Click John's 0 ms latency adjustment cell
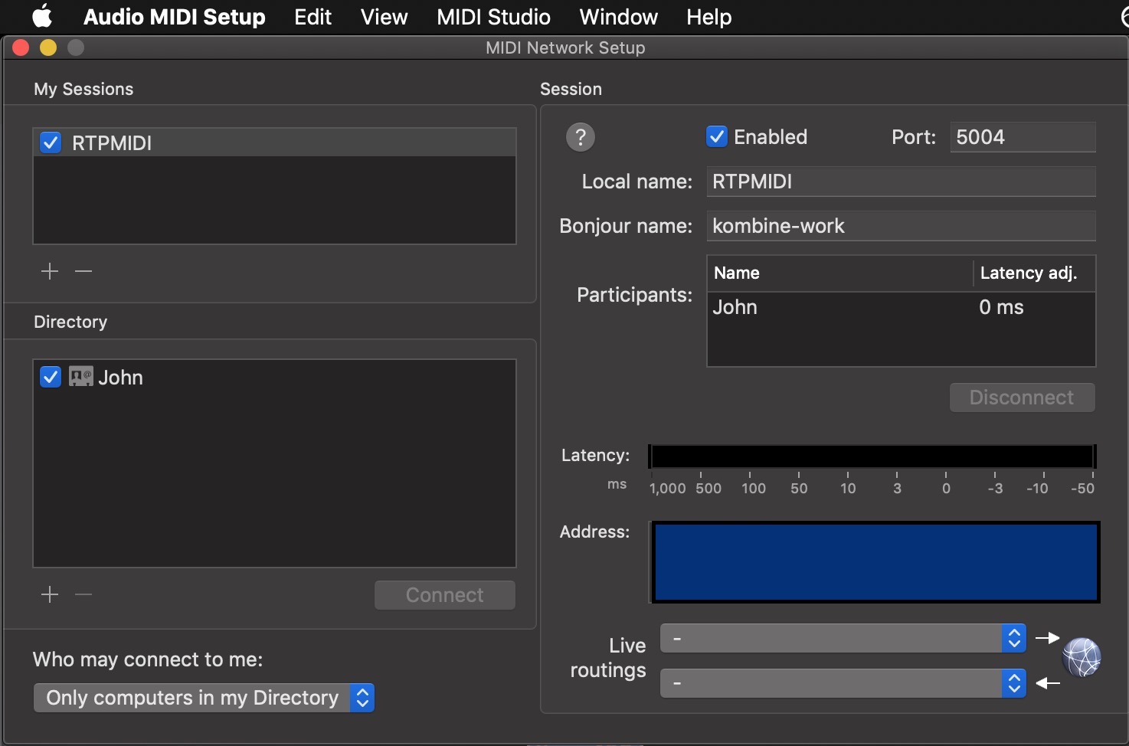The width and height of the screenshot is (1129, 746). (x=1001, y=307)
